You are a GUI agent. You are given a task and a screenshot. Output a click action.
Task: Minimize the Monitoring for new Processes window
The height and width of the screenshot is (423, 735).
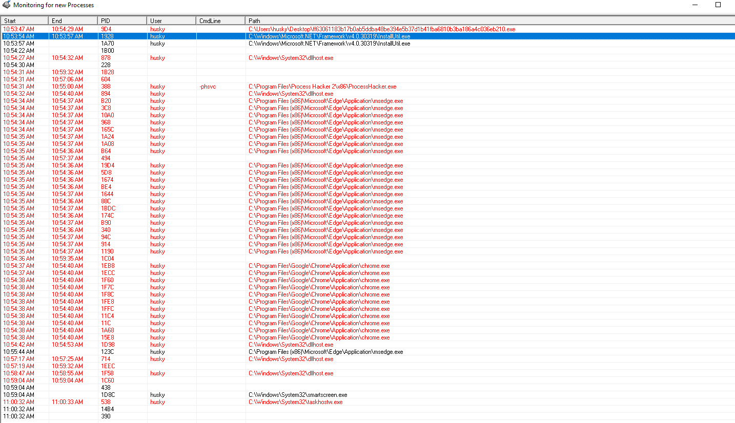click(x=695, y=5)
